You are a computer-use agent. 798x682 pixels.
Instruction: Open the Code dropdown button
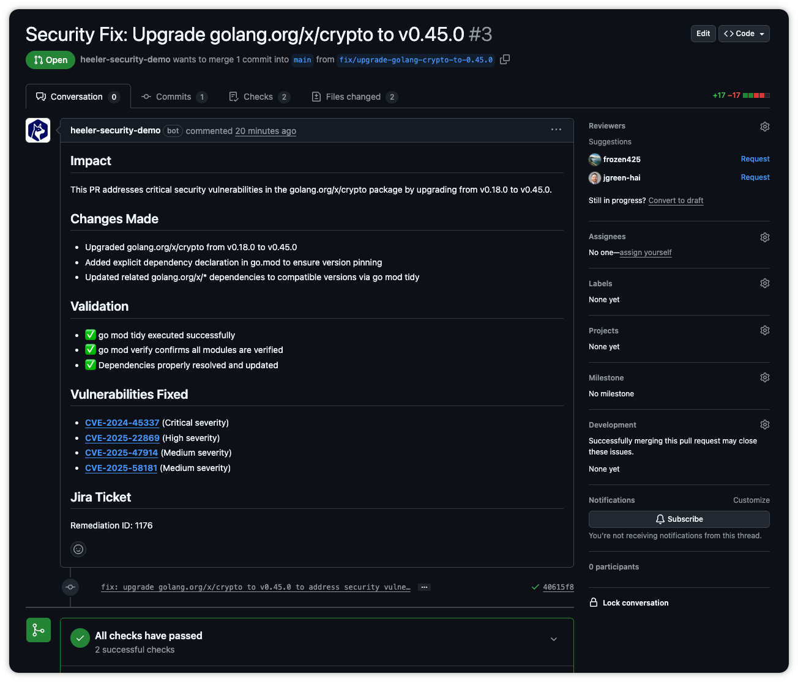pyautogui.click(x=744, y=34)
